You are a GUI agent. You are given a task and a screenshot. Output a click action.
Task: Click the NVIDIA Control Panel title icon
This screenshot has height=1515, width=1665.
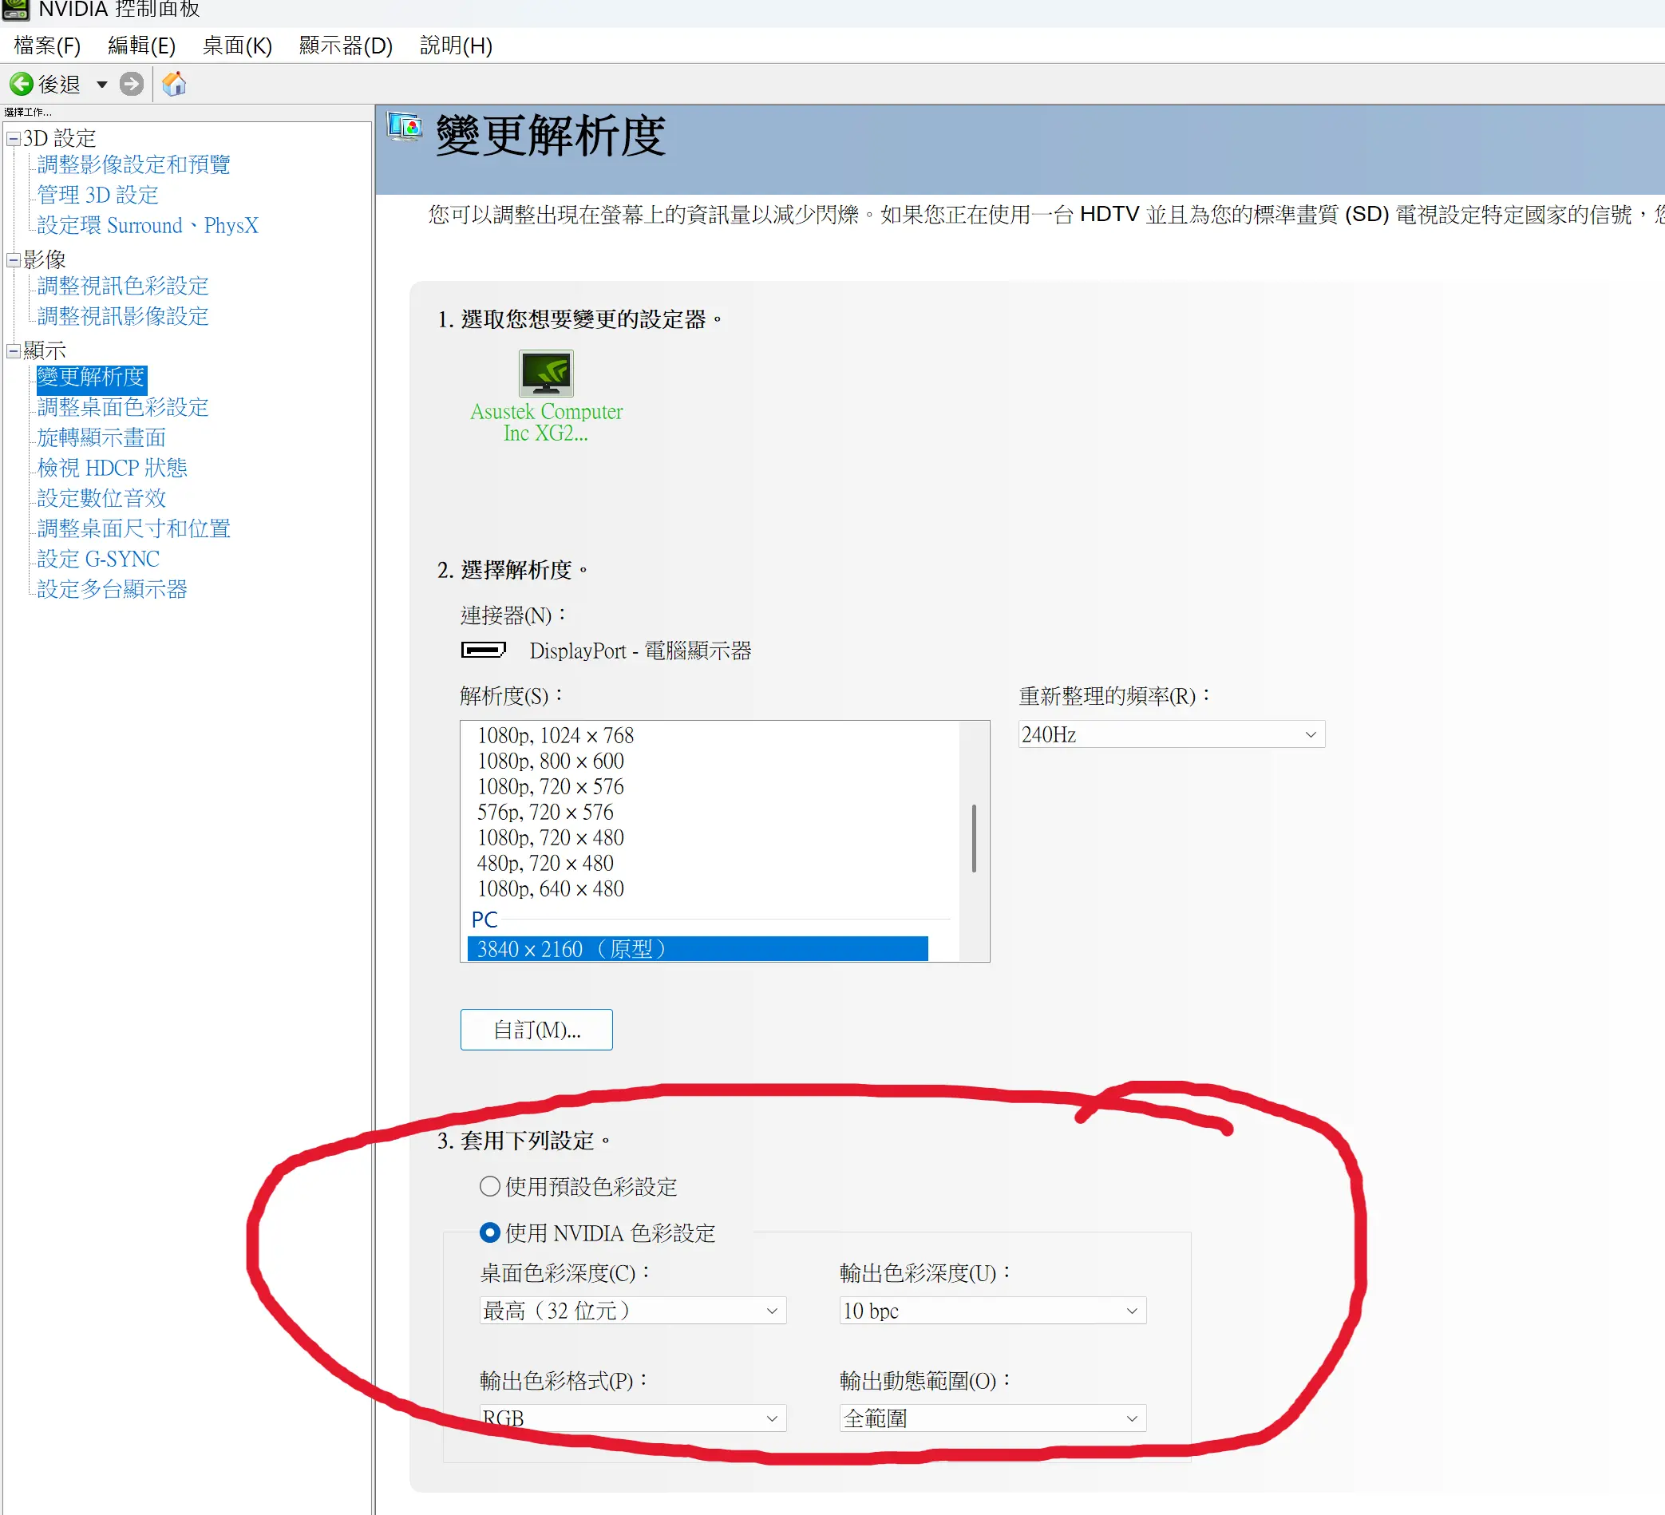tap(16, 9)
